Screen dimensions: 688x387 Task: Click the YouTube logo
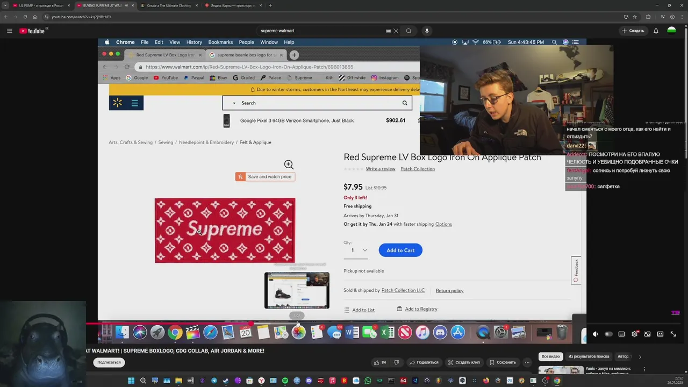click(32, 31)
